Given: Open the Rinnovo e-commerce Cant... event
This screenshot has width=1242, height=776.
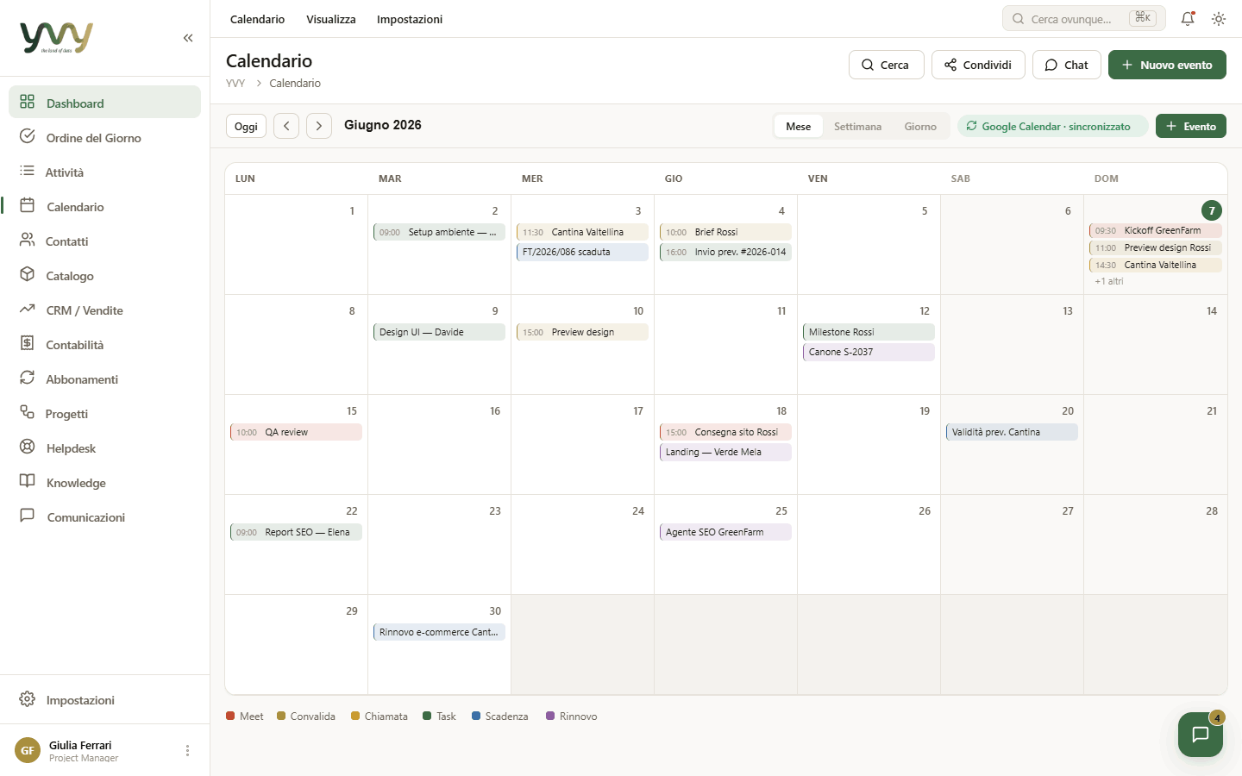Looking at the screenshot, I should pyautogui.click(x=439, y=632).
